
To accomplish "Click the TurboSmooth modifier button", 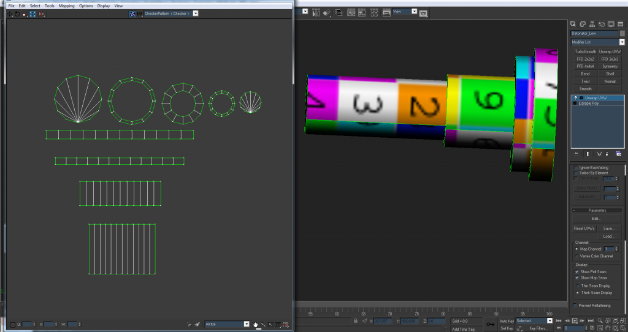I will coord(585,52).
